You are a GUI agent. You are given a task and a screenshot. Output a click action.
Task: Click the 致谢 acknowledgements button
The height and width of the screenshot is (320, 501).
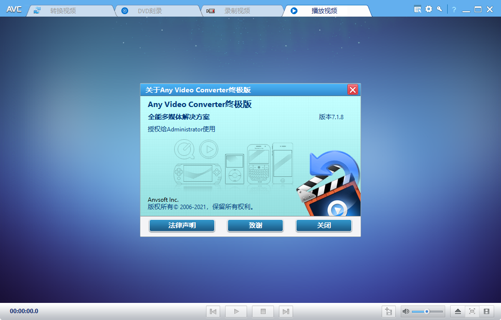[255, 225]
